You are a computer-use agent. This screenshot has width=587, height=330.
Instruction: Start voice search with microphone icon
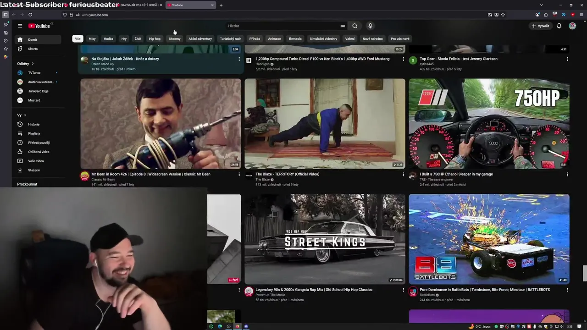(x=370, y=26)
